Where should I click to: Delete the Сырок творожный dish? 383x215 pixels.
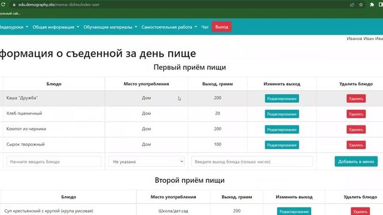point(356,145)
